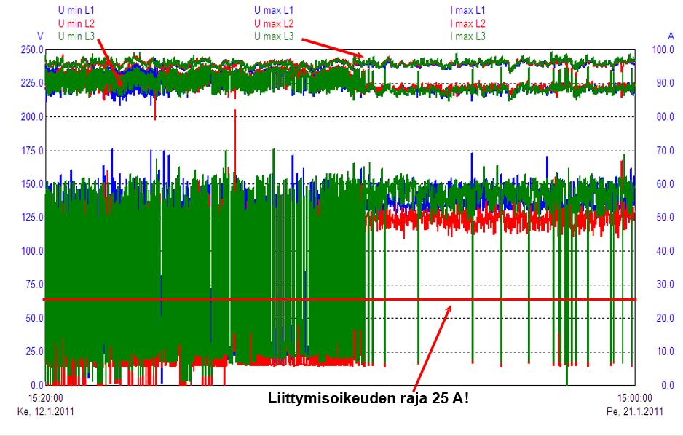Click the 75.0 voltage axis value

click(35, 284)
